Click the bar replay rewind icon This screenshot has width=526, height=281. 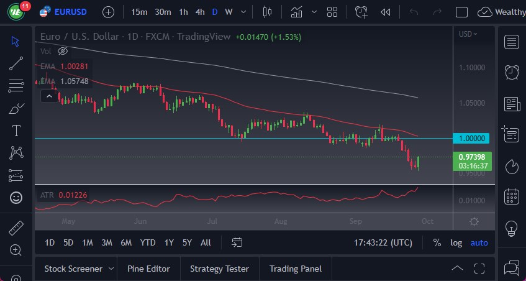coord(386,12)
